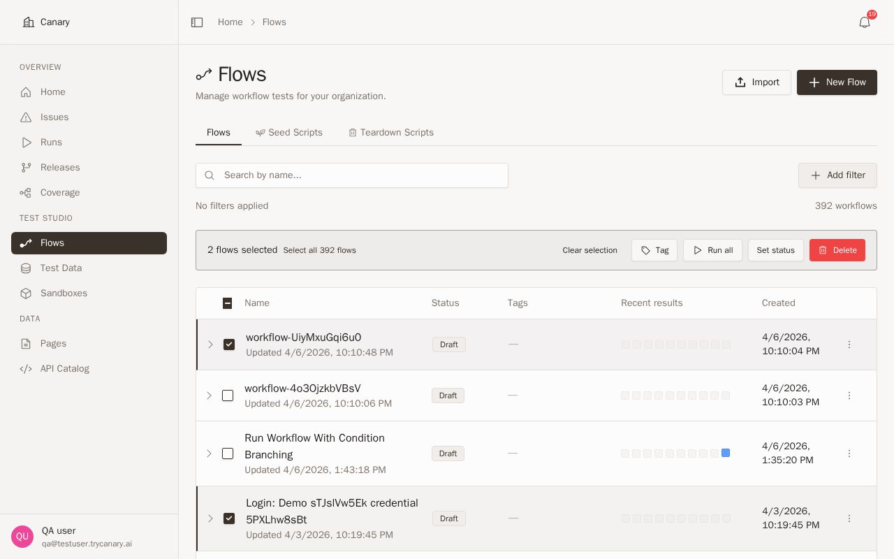Click Draft badge for workflow-4o3OjzkbVBsV
The width and height of the screenshot is (894, 559).
point(448,395)
